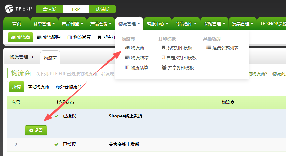Expand the 产品营销 dropdown arrow
The height and width of the screenshot is (156, 286).
point(110,23)
